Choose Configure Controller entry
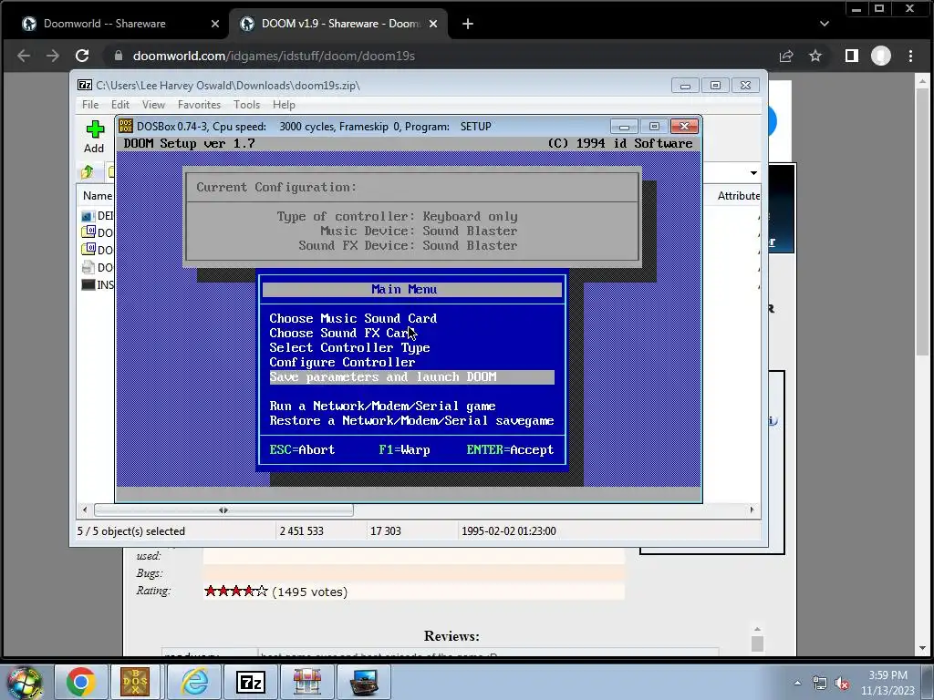The width and height of the screenshot is (934, 700). 342,363
